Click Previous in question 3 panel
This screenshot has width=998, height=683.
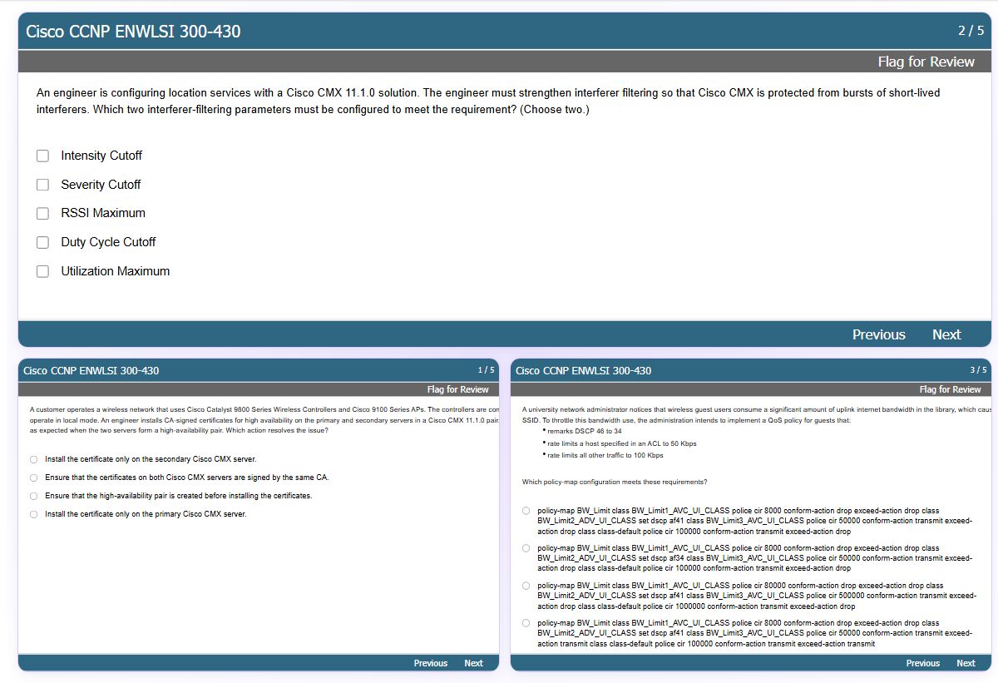[x=923, y=663]
